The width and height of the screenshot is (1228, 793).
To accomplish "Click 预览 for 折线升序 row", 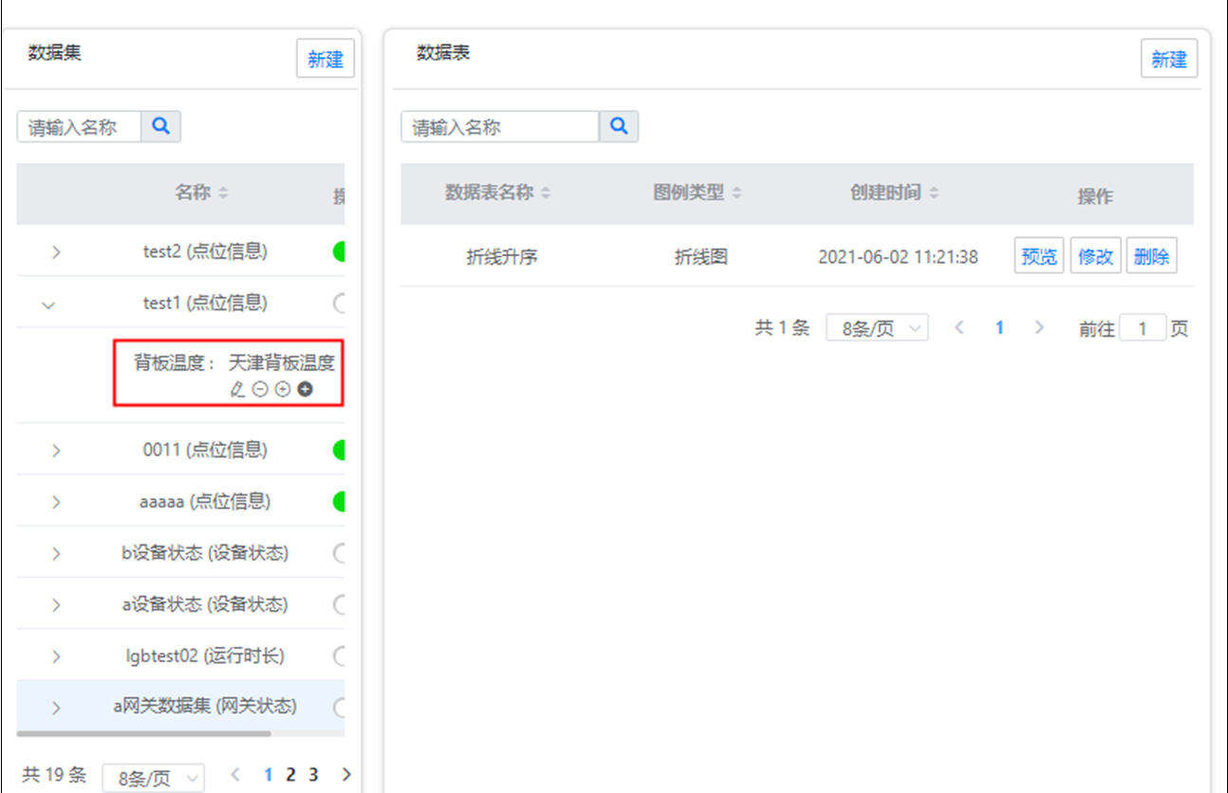I will click(1039, 256).
